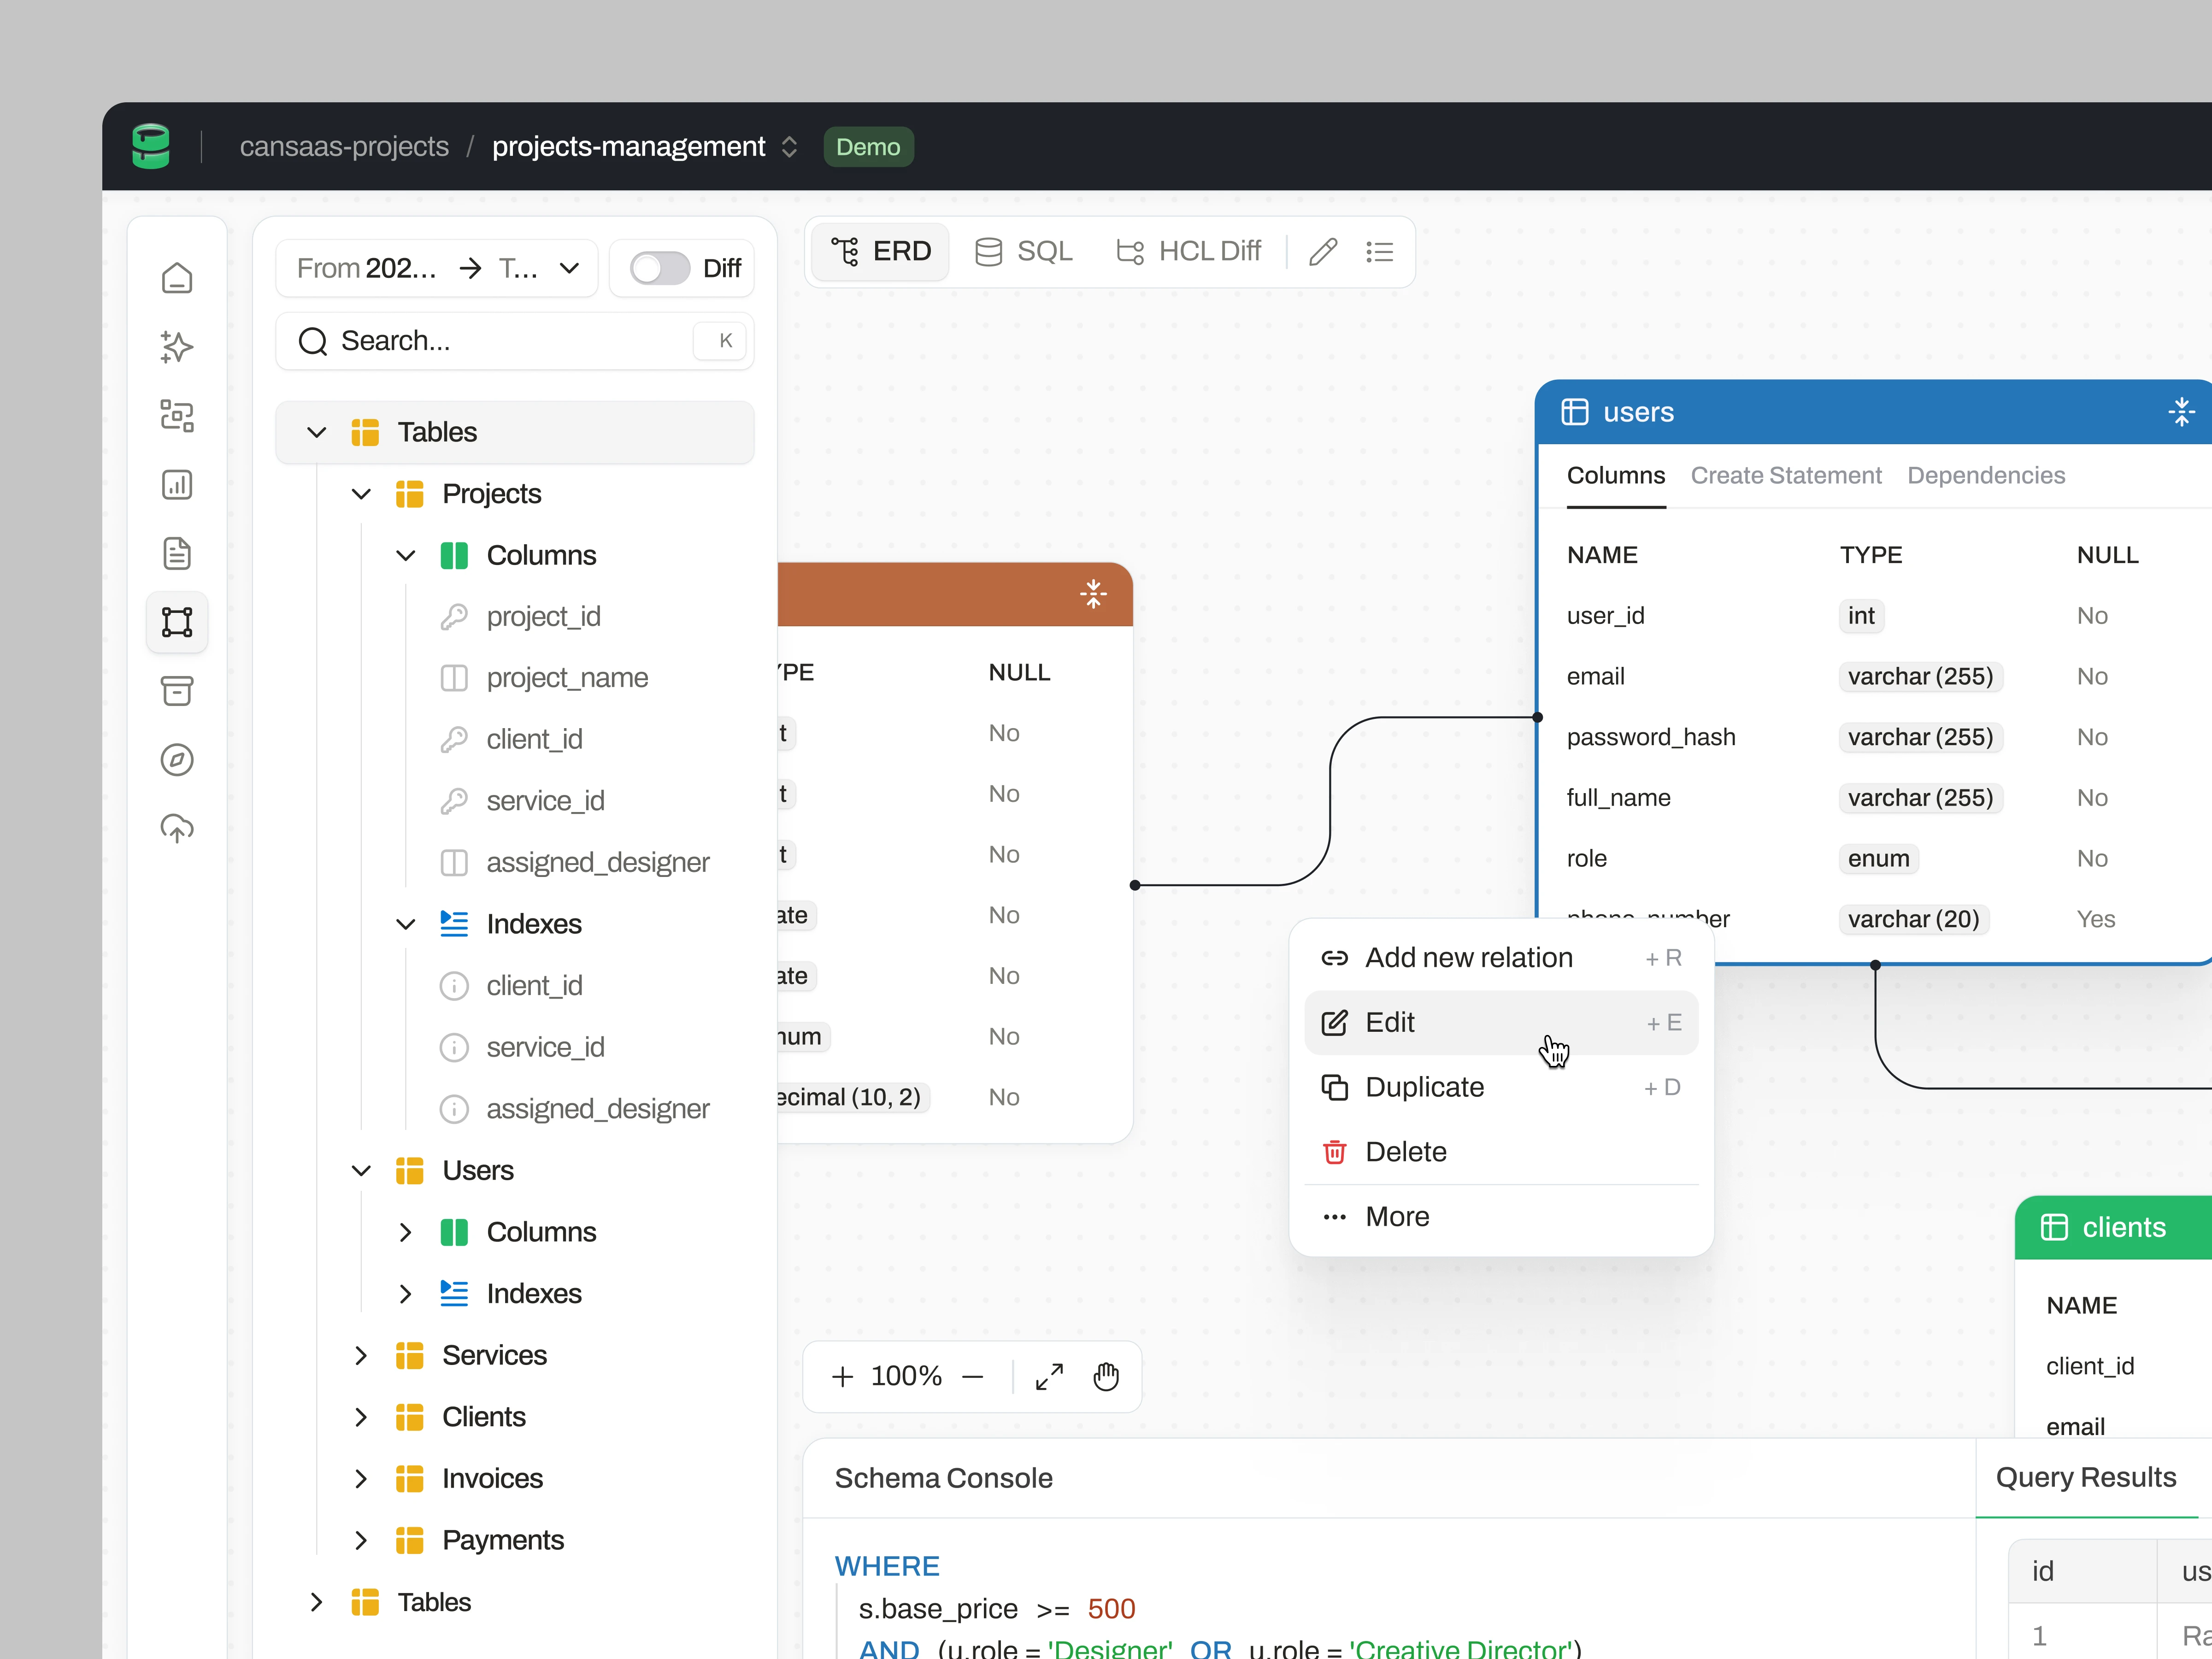Open the chart analytics sidebar icon
The image size is (2212, 1659).
177,485
